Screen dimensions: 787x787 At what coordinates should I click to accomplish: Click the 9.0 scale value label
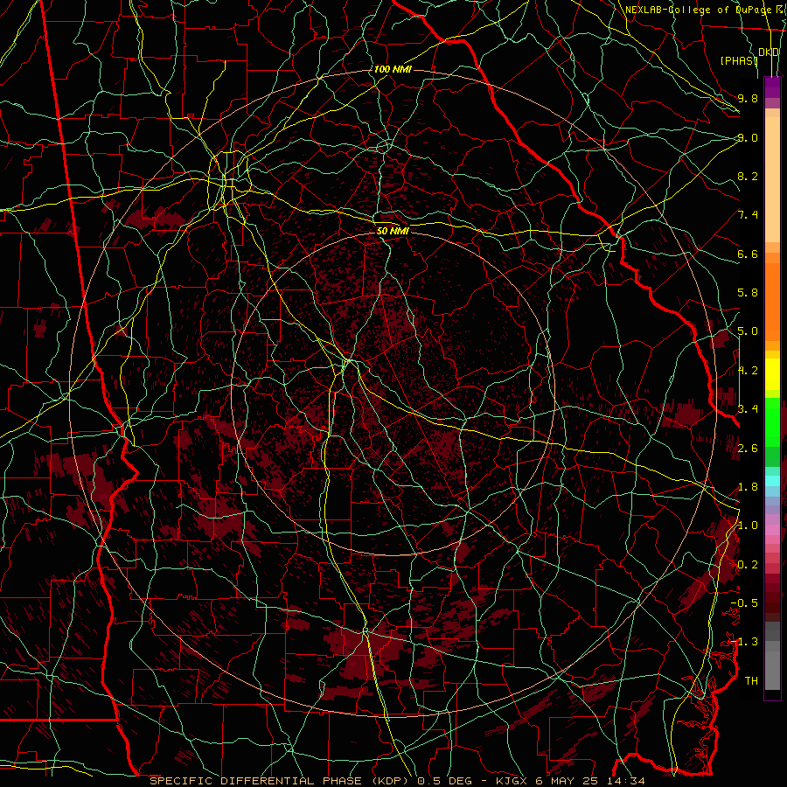[748, 137]
